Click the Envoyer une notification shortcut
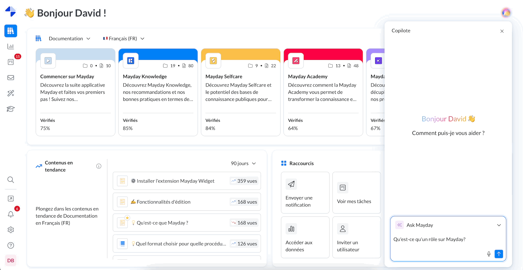Viewport: 523px width, 270px height. click(305, 193)
